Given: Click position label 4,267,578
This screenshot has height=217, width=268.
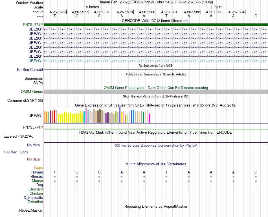Looking at the screenshot, I should pos(102,12).
